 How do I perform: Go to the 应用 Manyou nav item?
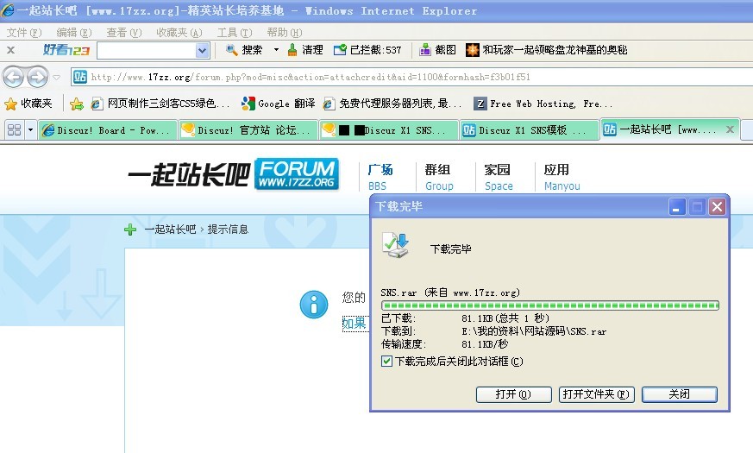click(x=562, y=177)
